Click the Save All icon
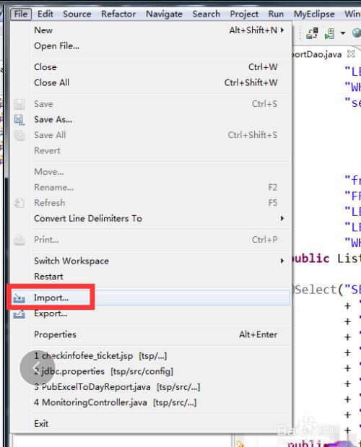Screen dimensions: 361x447 19,135
